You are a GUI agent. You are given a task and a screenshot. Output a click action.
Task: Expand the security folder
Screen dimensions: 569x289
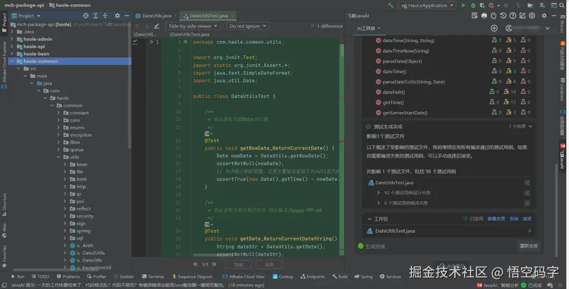(65, 216)
